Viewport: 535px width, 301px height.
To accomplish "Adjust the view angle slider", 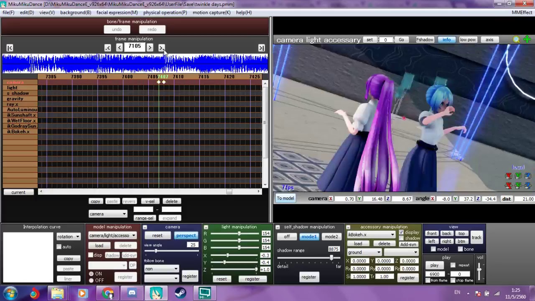I will click(x=156, y=251).
